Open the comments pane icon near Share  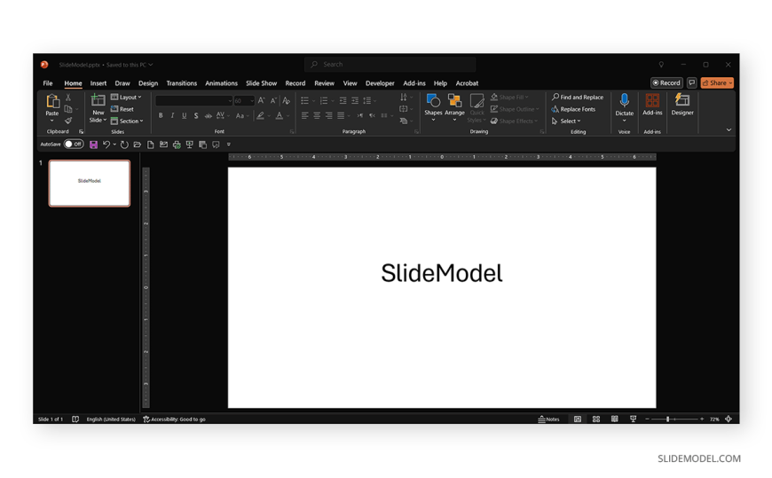tap(692, 82)
